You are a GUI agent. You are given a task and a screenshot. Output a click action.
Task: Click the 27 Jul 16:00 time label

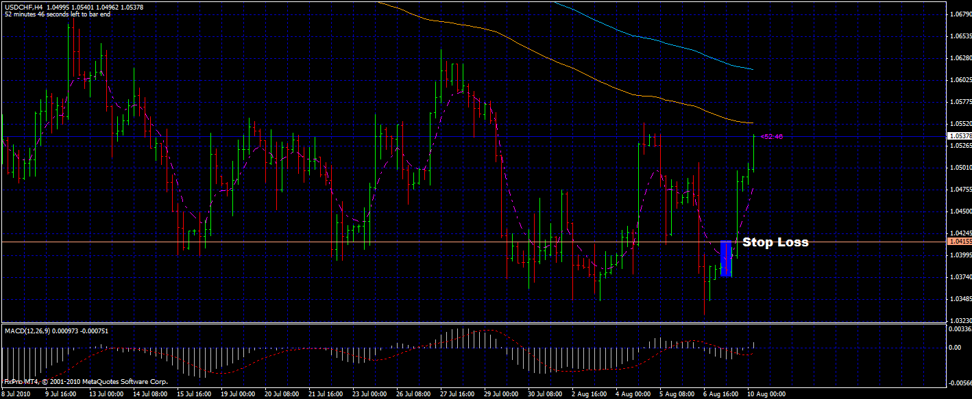click(x=457, y=394)
